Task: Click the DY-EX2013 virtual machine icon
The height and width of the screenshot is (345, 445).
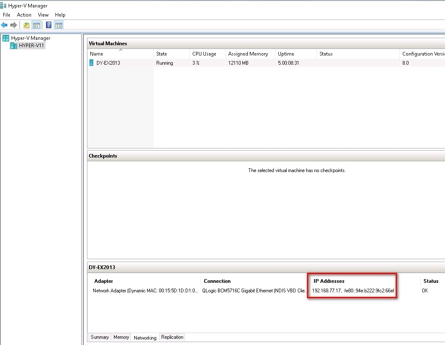Action: [92, 63]
